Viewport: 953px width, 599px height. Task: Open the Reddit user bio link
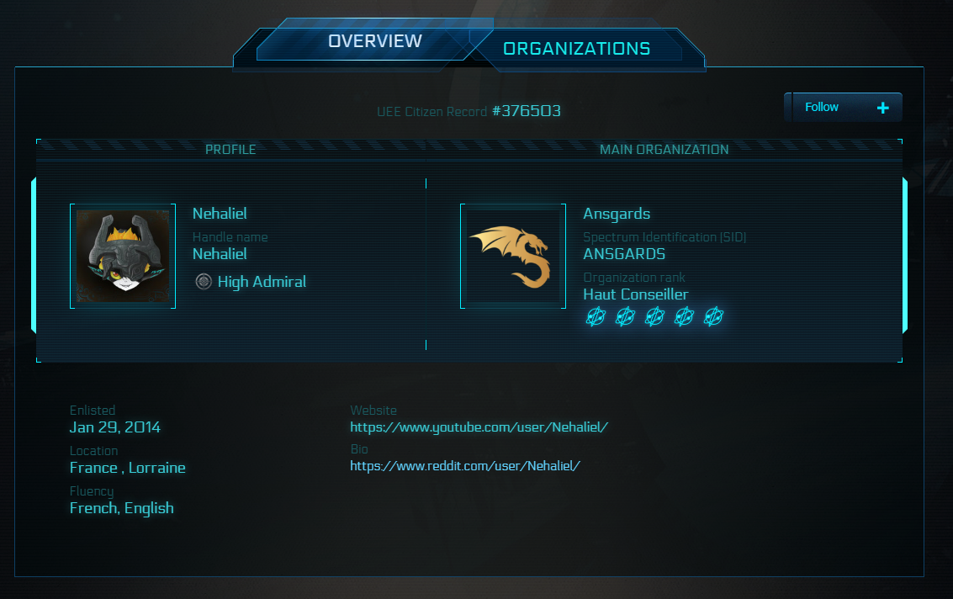pyautogui.click(x=465, y=466)
